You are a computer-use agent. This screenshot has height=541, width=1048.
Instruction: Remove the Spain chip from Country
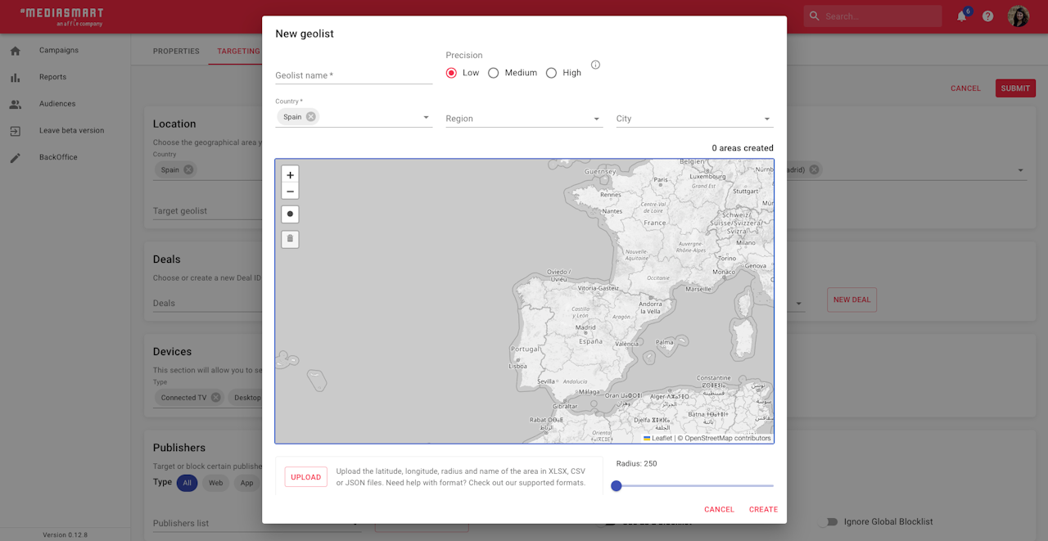pos(311,117)
